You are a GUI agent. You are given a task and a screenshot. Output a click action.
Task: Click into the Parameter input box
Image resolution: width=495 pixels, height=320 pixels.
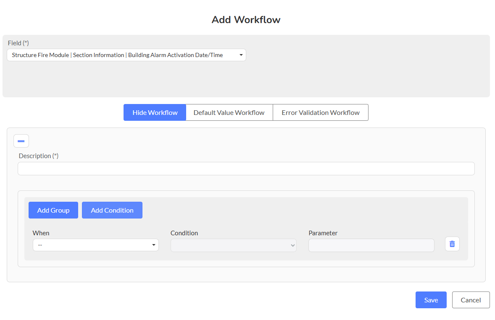pos(371,245)
